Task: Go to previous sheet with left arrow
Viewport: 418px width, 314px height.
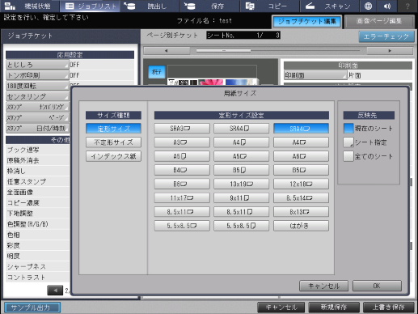Action: tap(167, 51)
